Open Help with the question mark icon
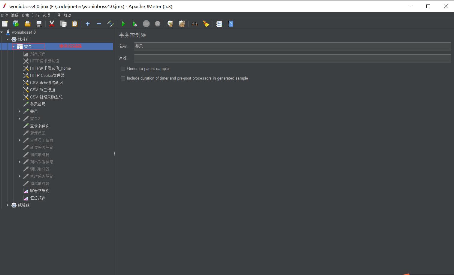 (231, 24)
